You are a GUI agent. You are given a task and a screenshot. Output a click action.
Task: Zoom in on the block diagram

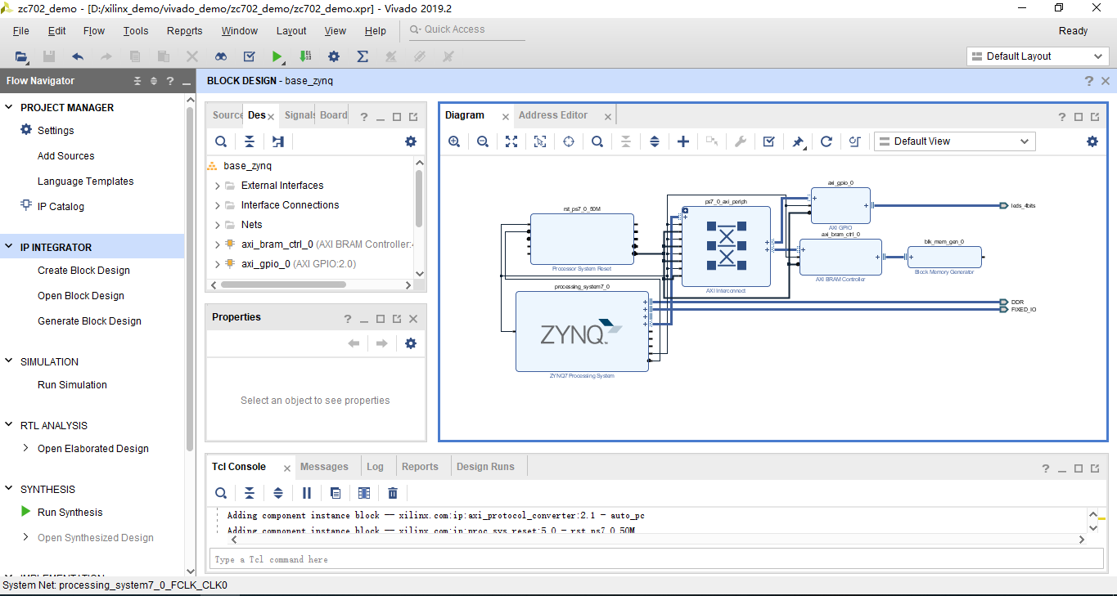click(454, 141)
